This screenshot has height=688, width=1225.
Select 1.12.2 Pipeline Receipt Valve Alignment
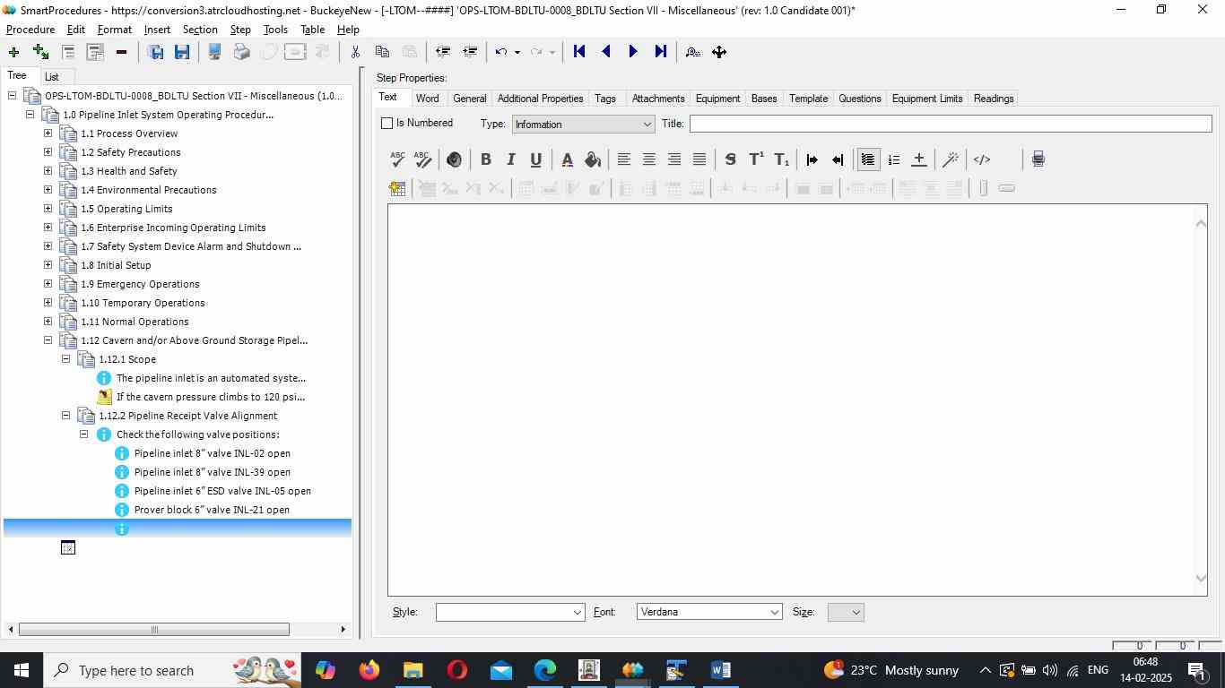[x=188, y=416]
